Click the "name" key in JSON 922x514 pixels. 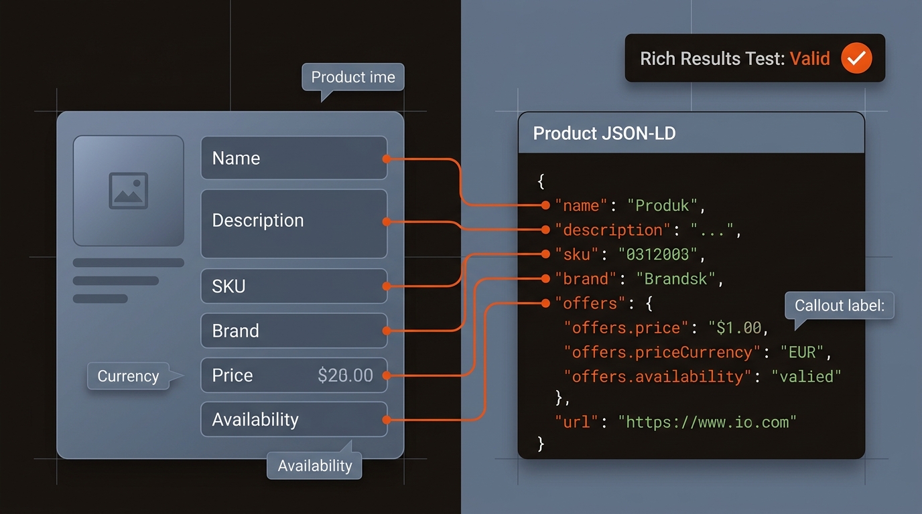pyautogui.click(x=582, y=205)
